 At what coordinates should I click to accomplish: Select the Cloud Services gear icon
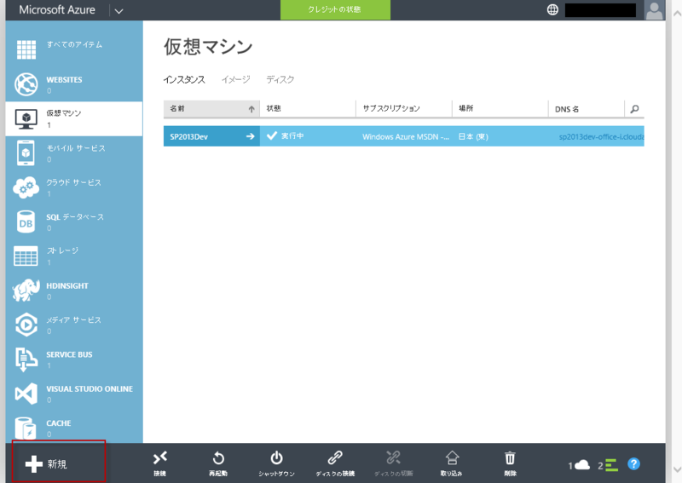26,187
